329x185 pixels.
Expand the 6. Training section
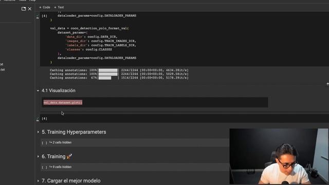click(x=38, y=156)
